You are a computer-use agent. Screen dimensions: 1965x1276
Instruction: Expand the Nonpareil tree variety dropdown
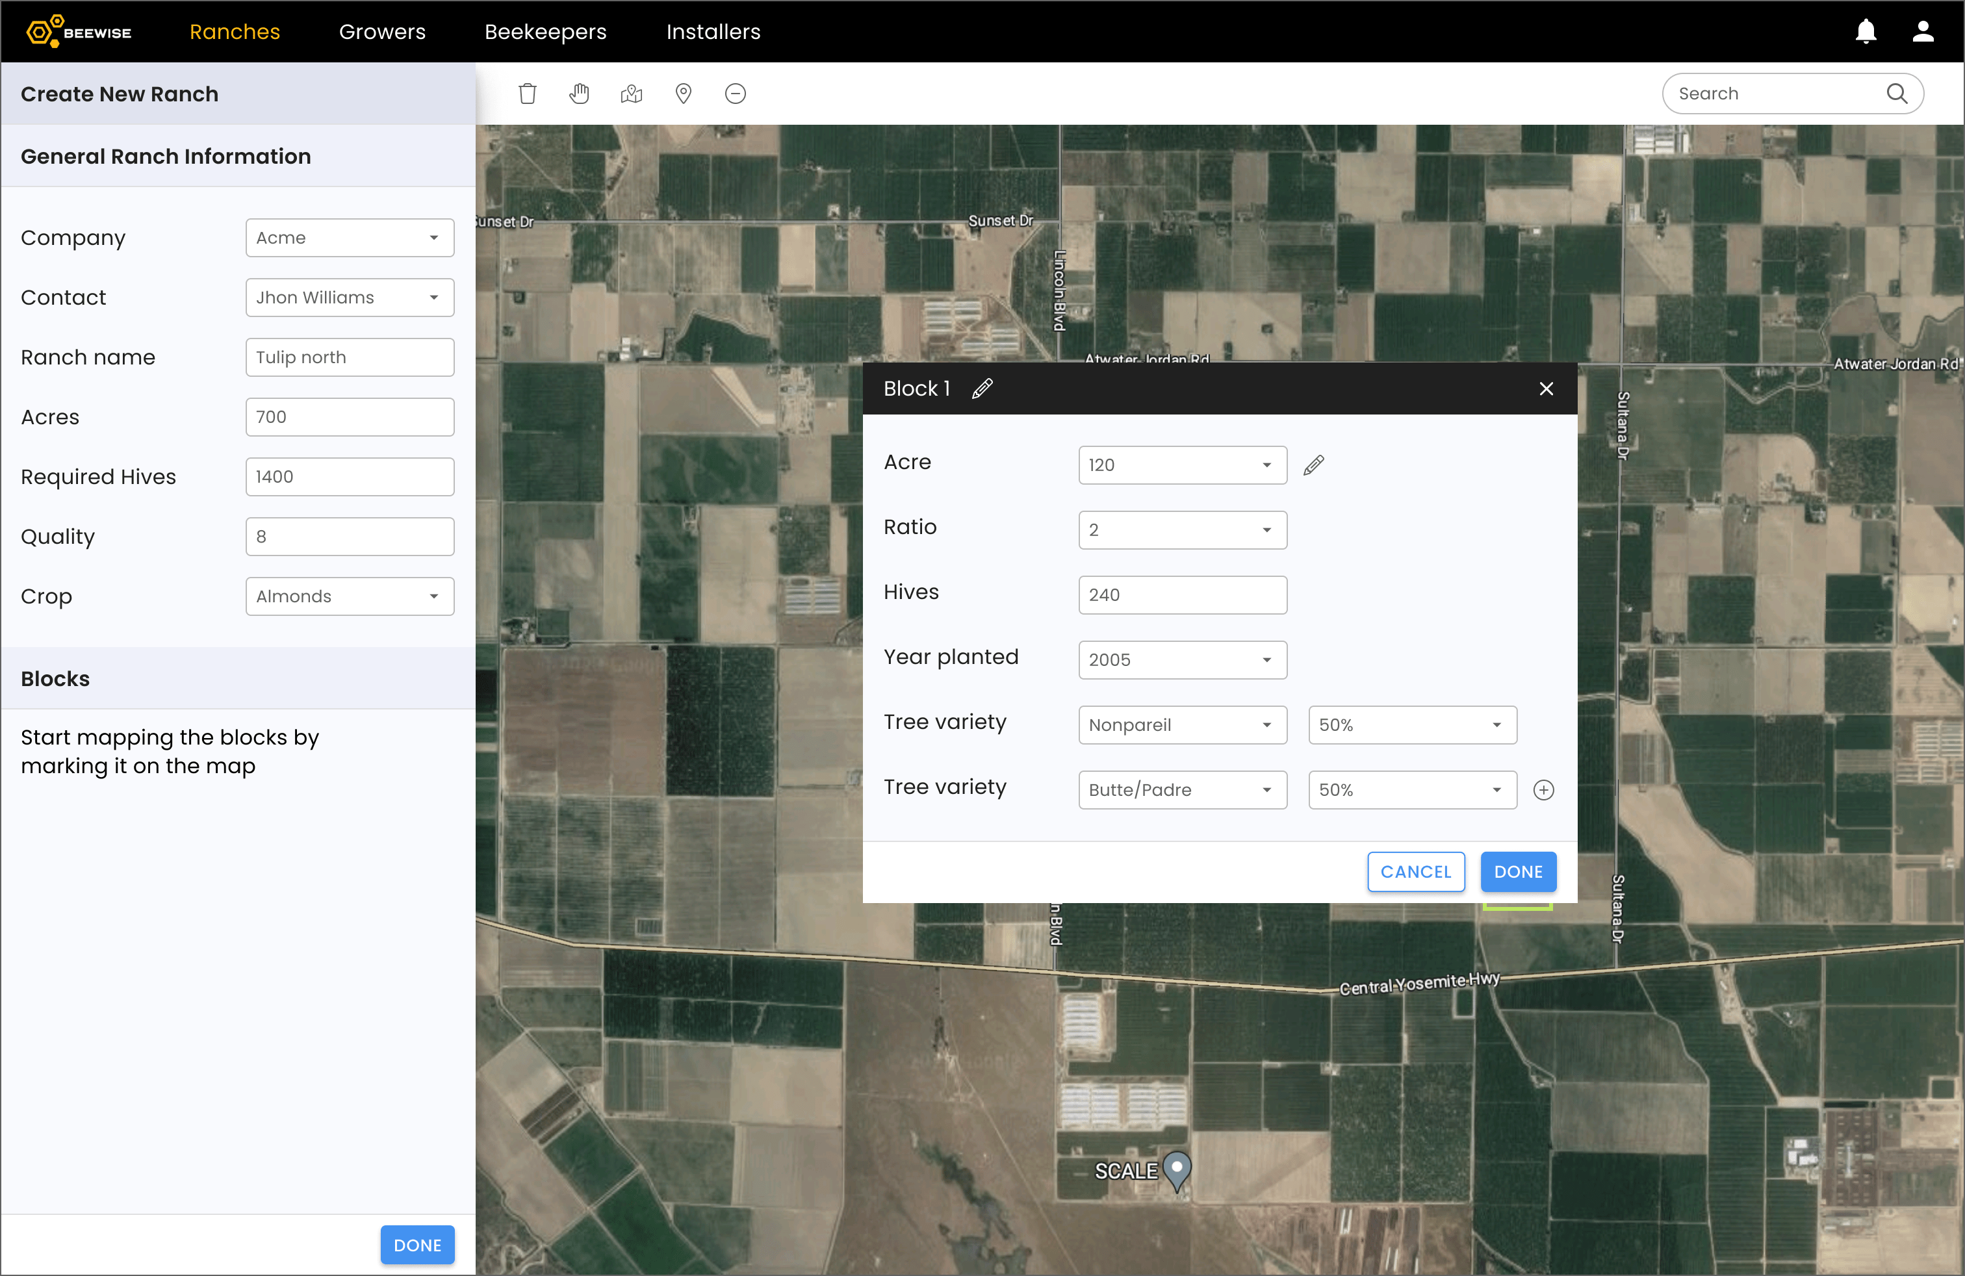tap(1181, 724)
